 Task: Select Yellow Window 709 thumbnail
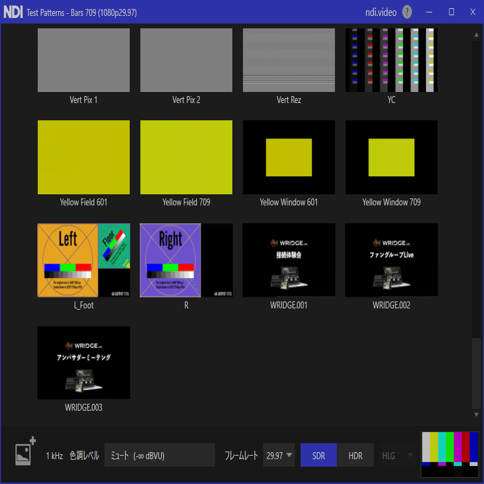(x=391, y=157)
